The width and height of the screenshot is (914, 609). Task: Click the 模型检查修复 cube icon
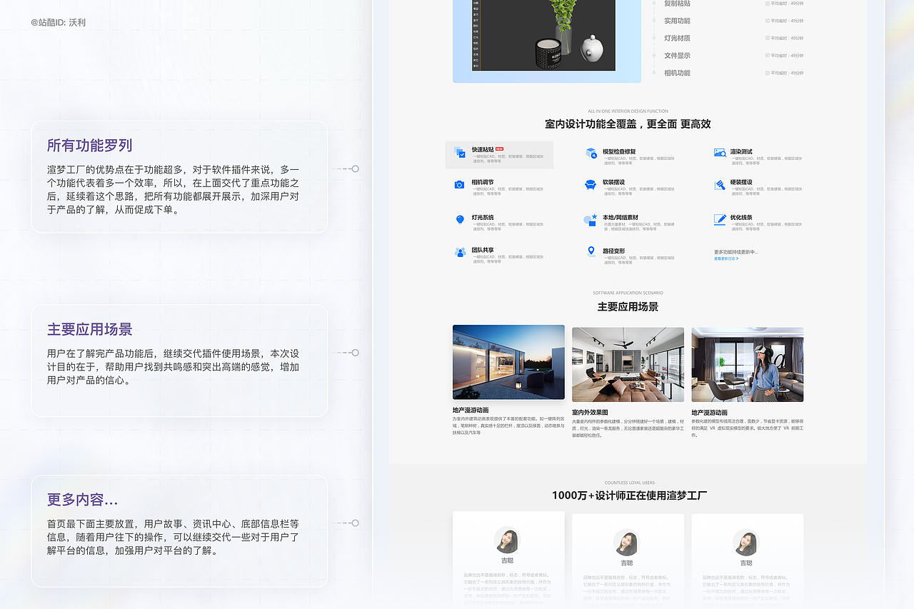pyautogui.click(x=591, y=153)
